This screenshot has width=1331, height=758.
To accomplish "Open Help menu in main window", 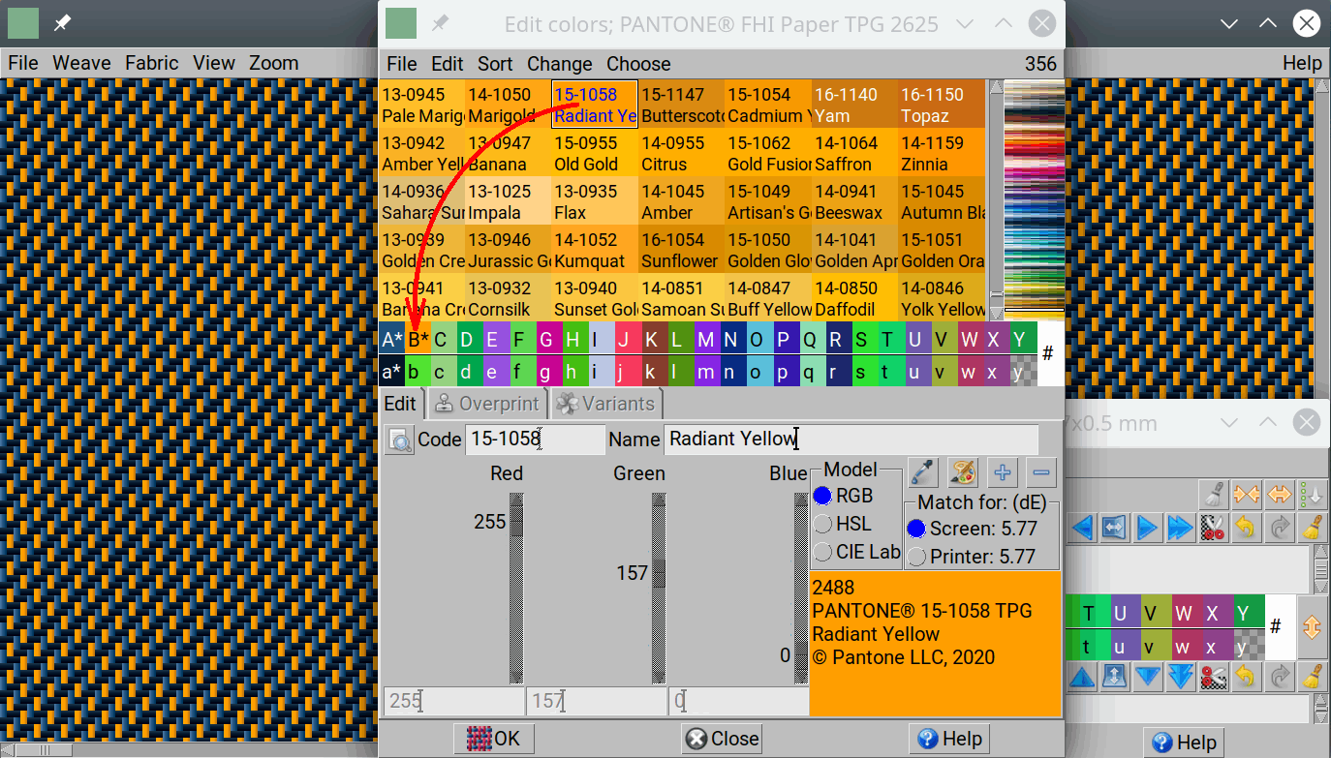I will (1302, 63).
